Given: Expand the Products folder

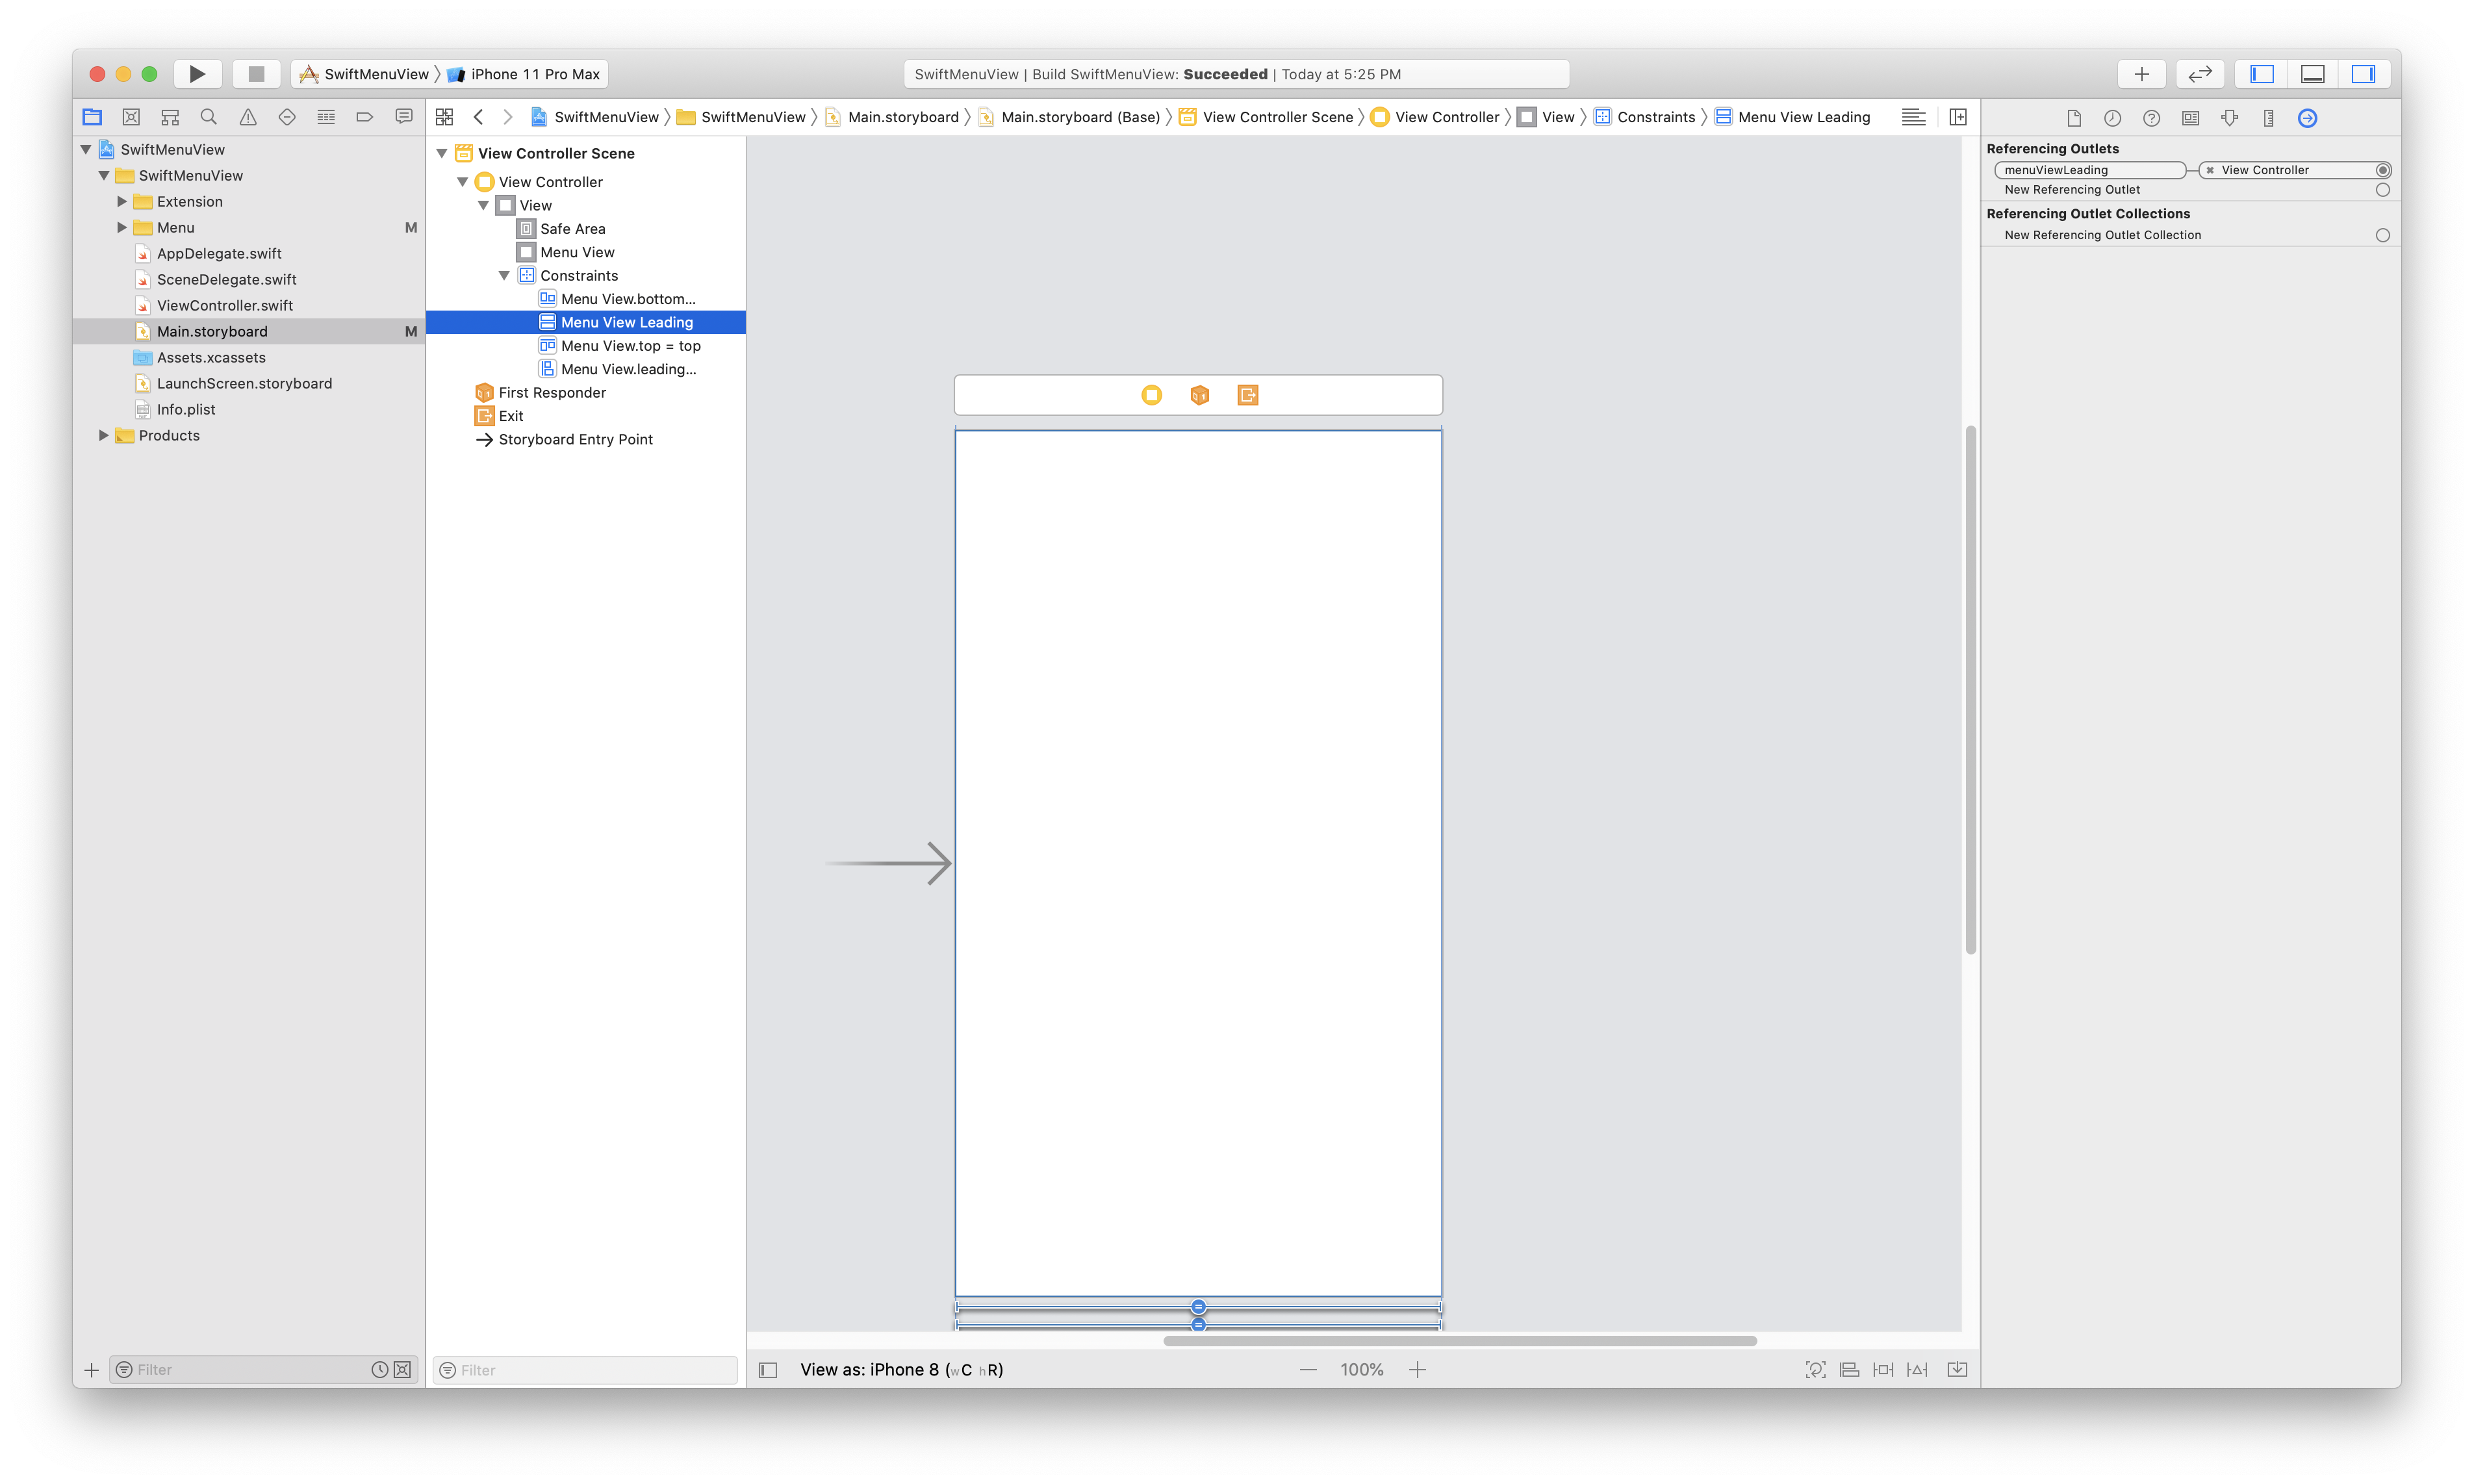Looking at the screenshot, I should (x=104, y=435).
